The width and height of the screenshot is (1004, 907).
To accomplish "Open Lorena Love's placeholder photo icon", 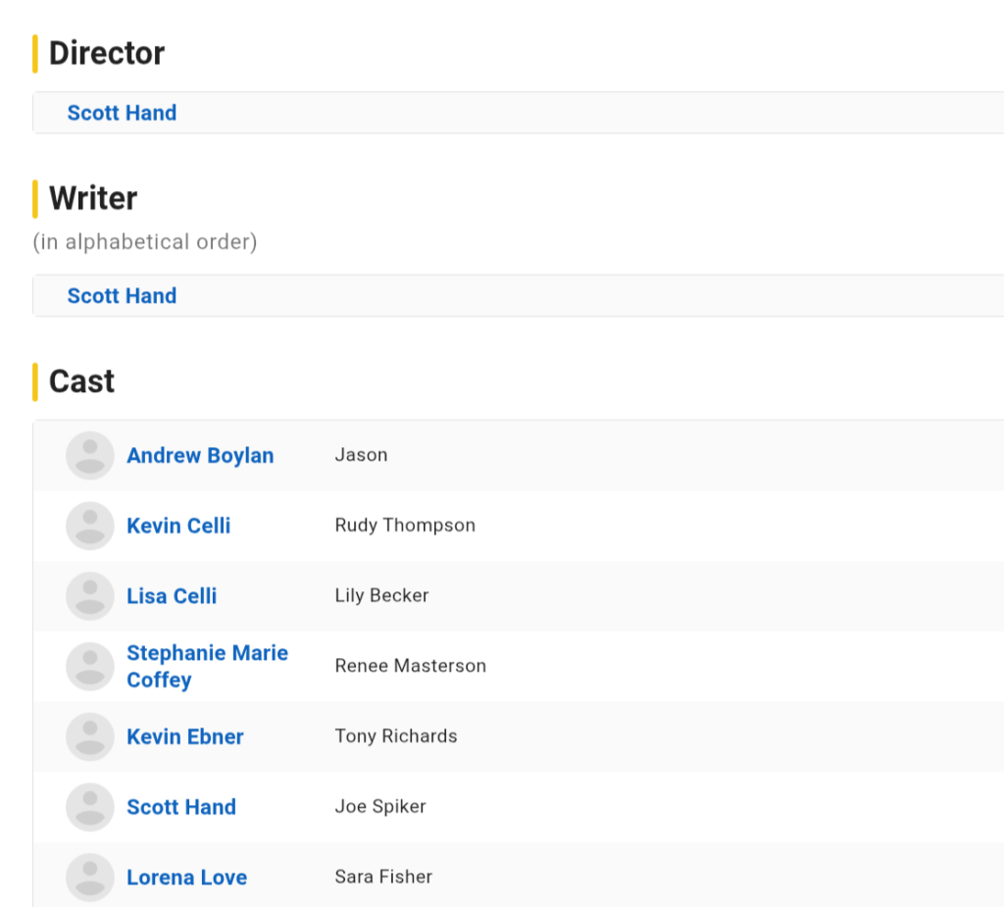I will click(90, 878).
